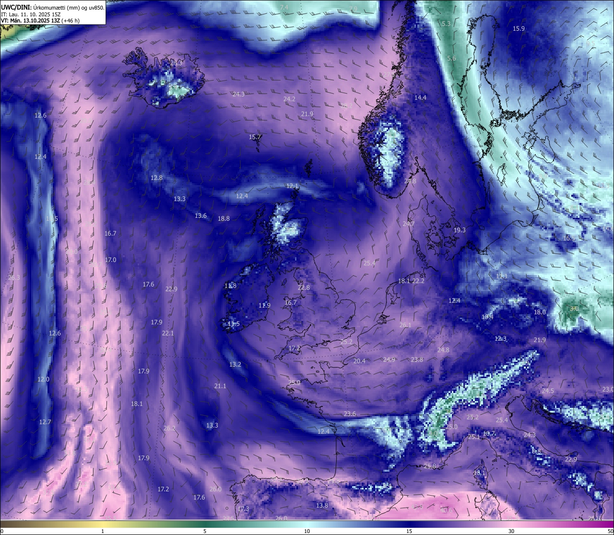Click the 25.9 value label
The width and height of the screenshot is (614, 535).
click(x=294, y=382)
